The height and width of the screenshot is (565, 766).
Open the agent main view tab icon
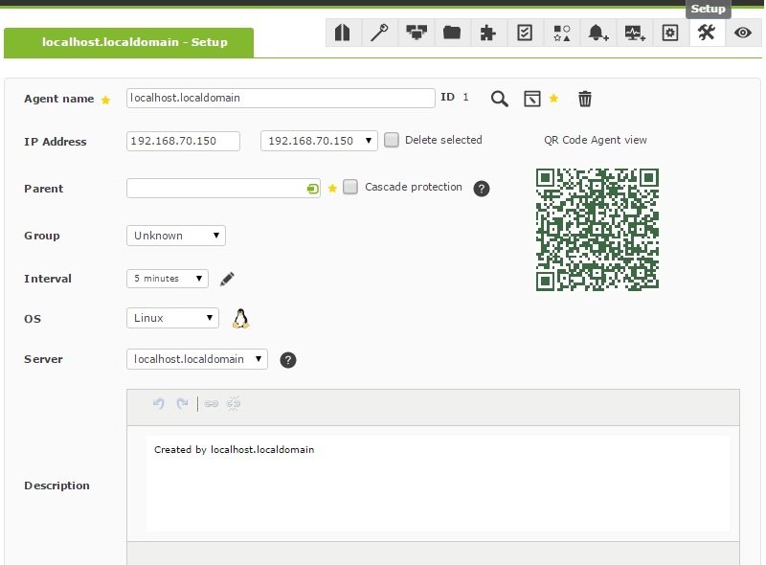coord(343,33)
